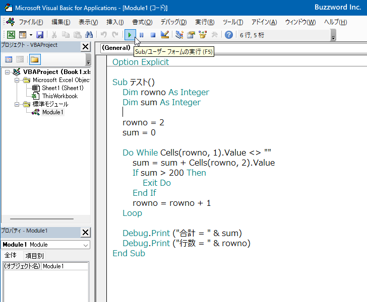This screenshot has height=302, width=367.
Task: Click the 'End Sub' code line
Action: (129, 253)
